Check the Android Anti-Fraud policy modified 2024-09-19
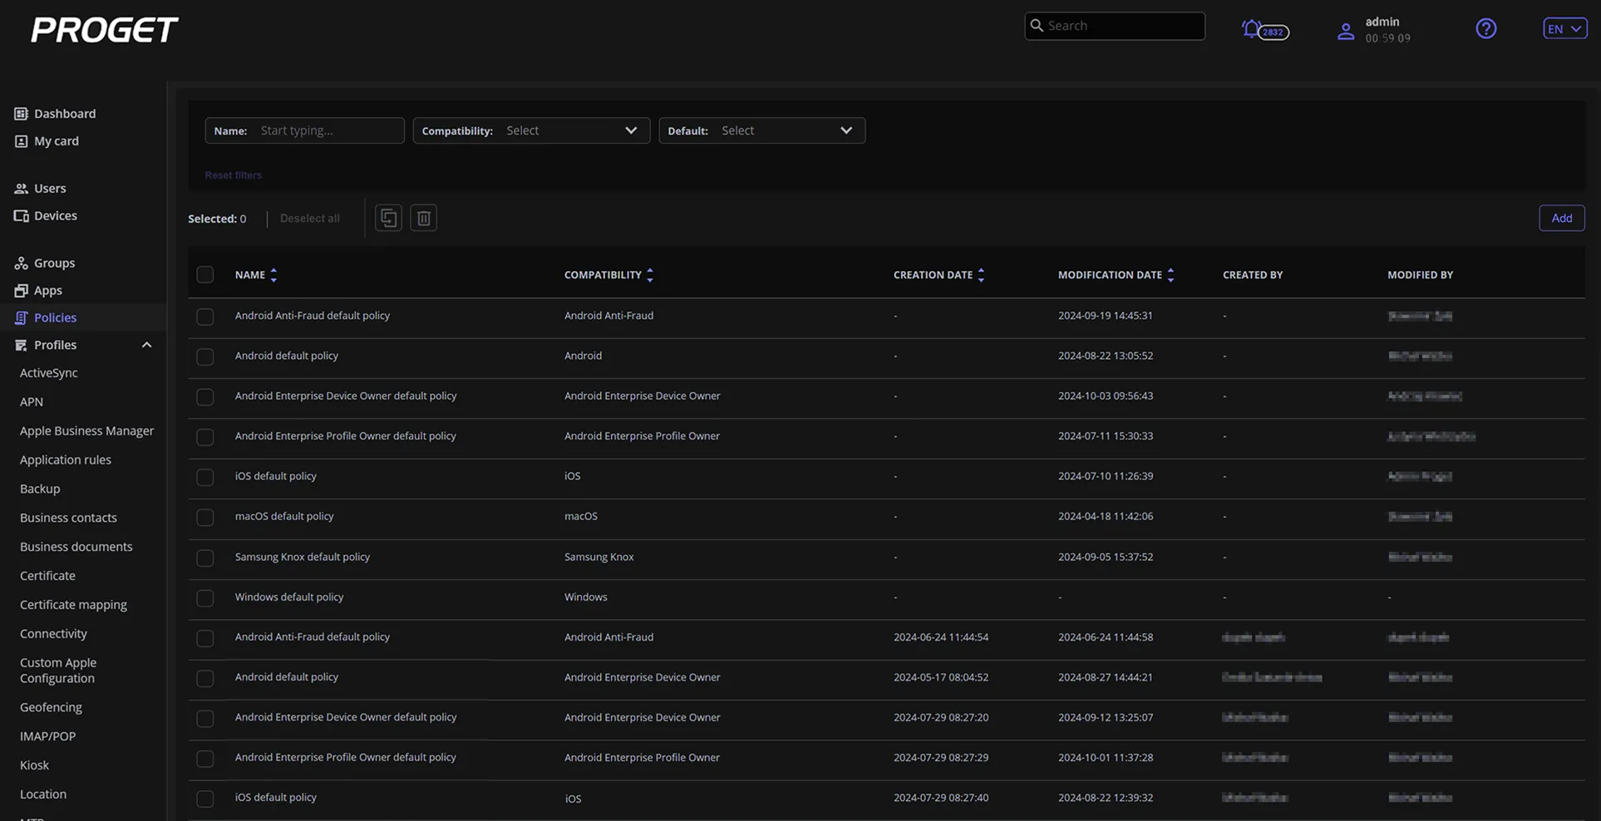Image resolution: width=1601 pixels, height=821 pixels. (x=204, y=317)
